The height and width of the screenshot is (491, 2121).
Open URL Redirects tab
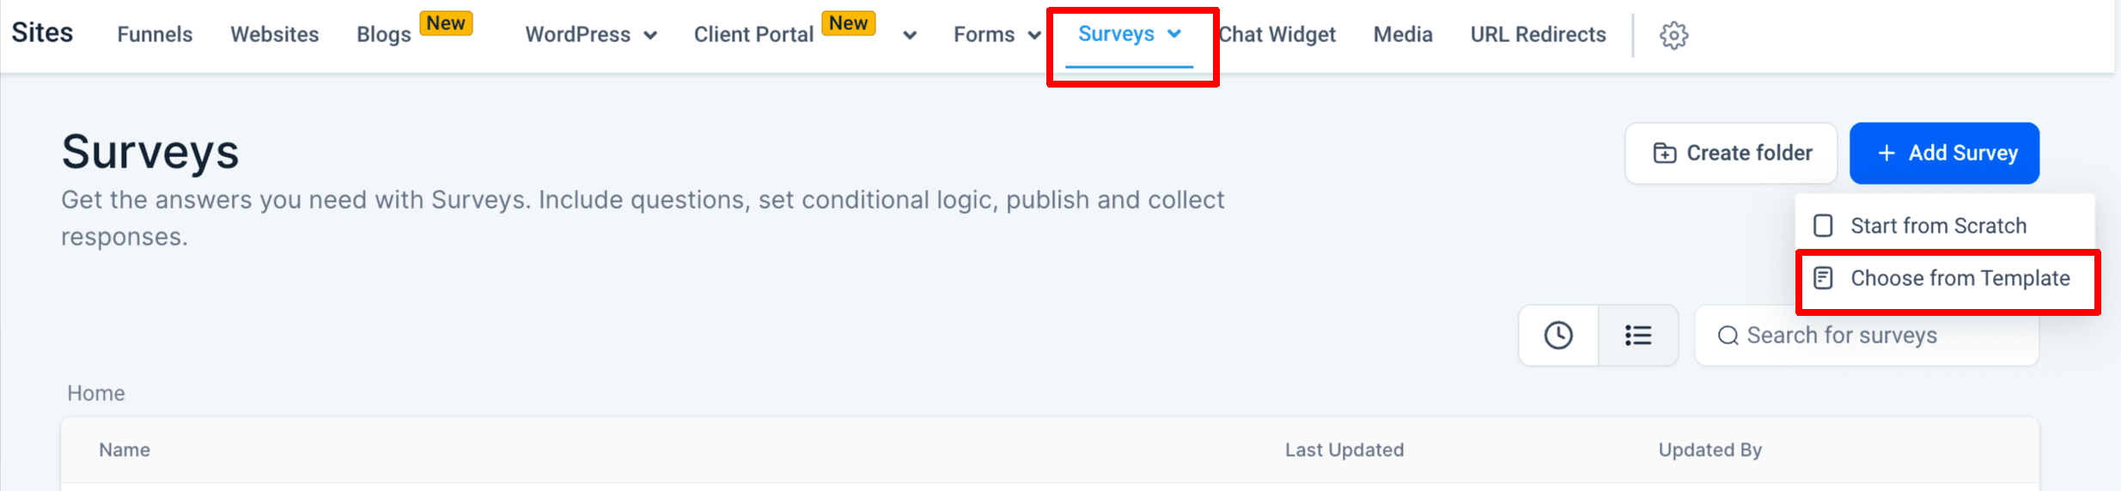(x=1538, y=34)
